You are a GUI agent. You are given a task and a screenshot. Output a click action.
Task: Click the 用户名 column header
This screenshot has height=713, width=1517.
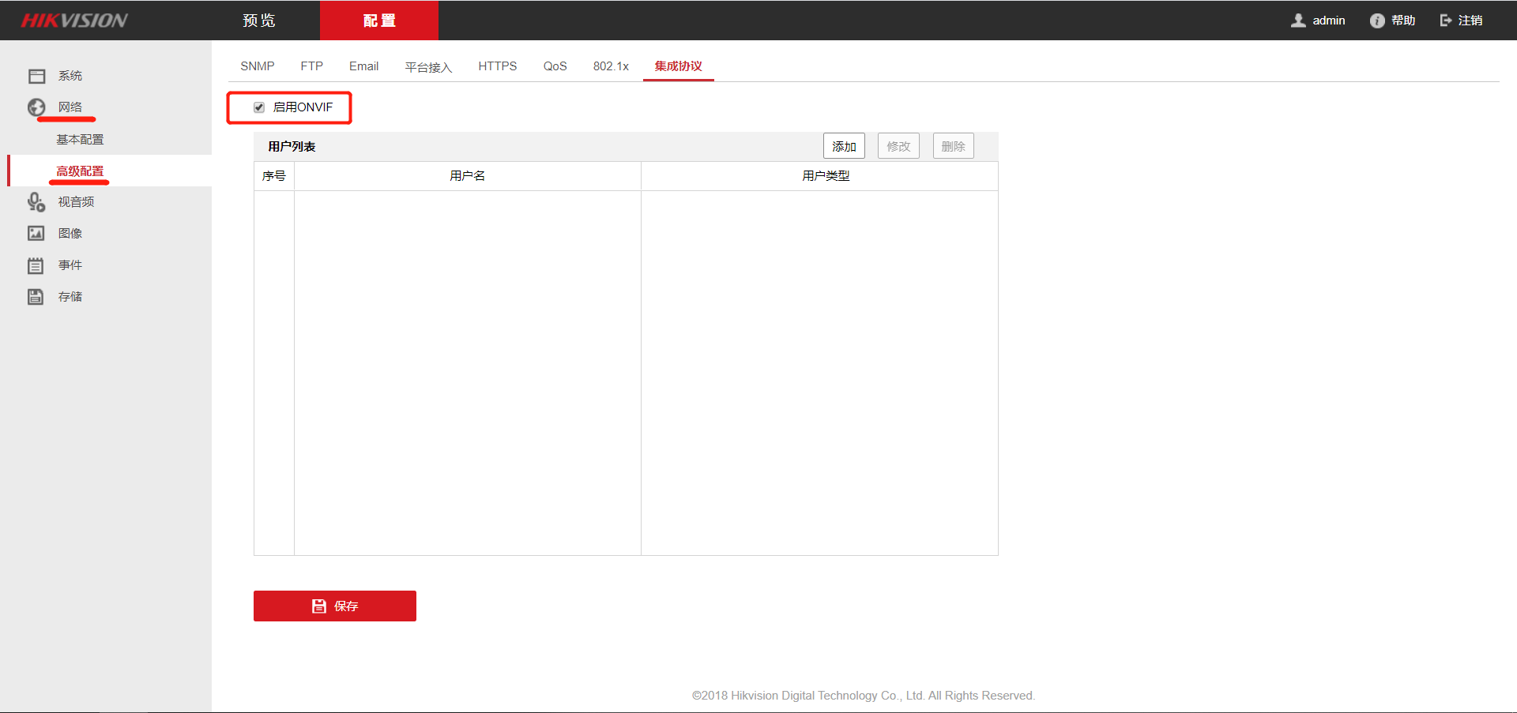tap(468, 176)
